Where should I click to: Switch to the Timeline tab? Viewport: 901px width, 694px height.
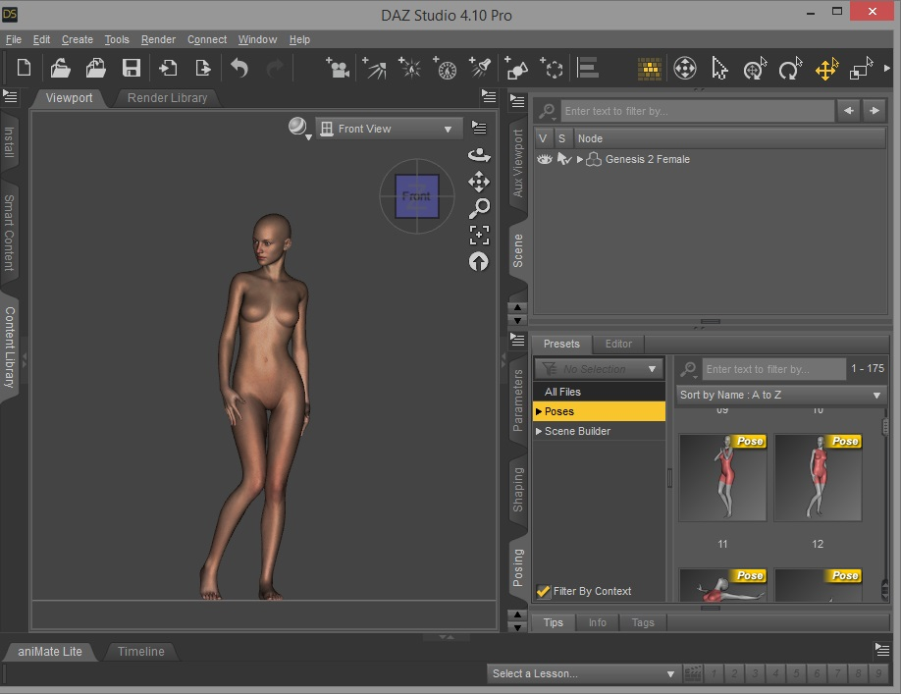click(x=140, y=652)
